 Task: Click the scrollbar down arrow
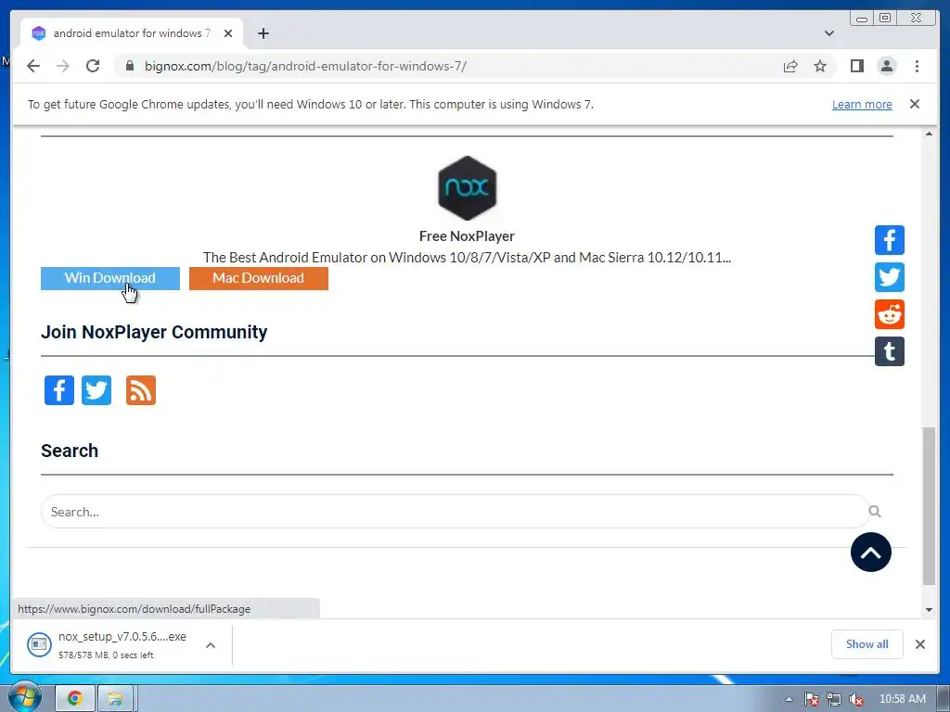coord(929,610)
